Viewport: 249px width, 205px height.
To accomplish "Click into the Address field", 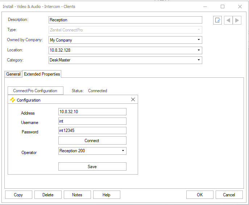I will (92, 112).
